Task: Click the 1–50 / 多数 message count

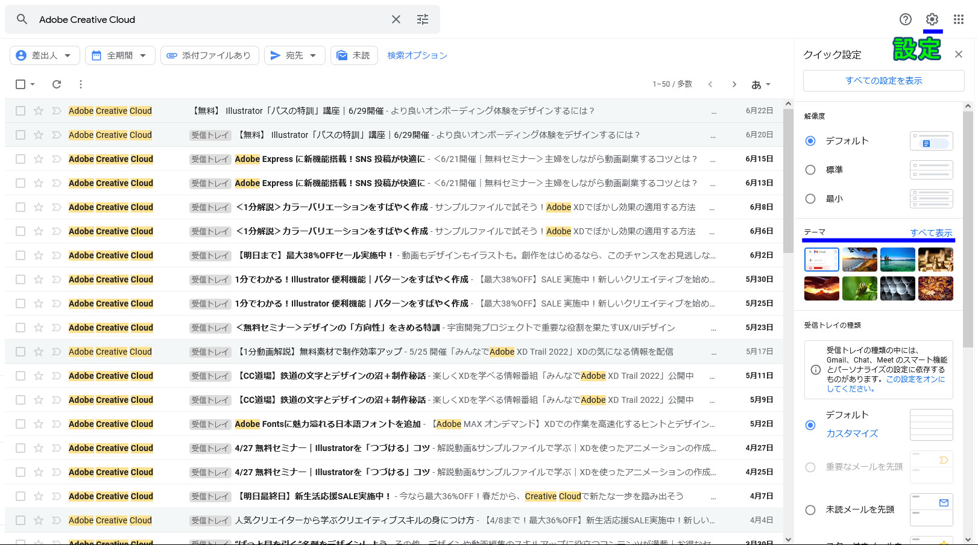Action: coord(672,84)
